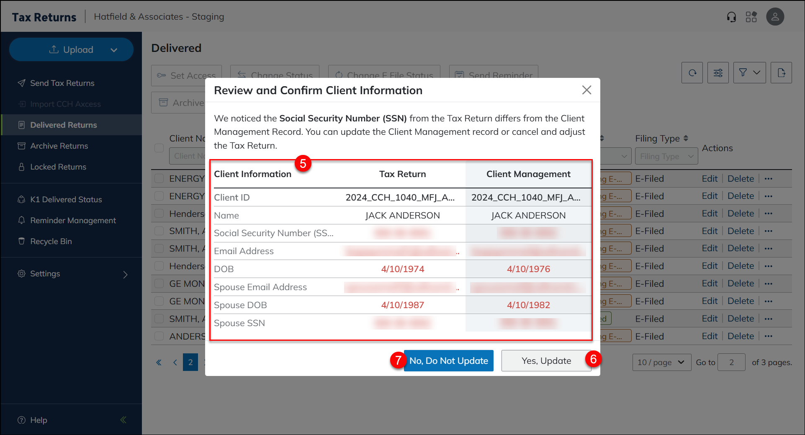Click Yes, Update button

(x=546, y=361)
